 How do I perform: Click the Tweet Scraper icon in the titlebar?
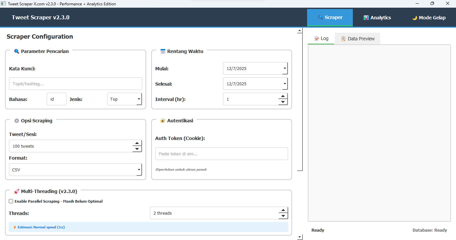pos(3,3)
